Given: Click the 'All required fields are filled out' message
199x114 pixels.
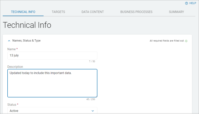Looking at the screenshot, I should point(167,41).
